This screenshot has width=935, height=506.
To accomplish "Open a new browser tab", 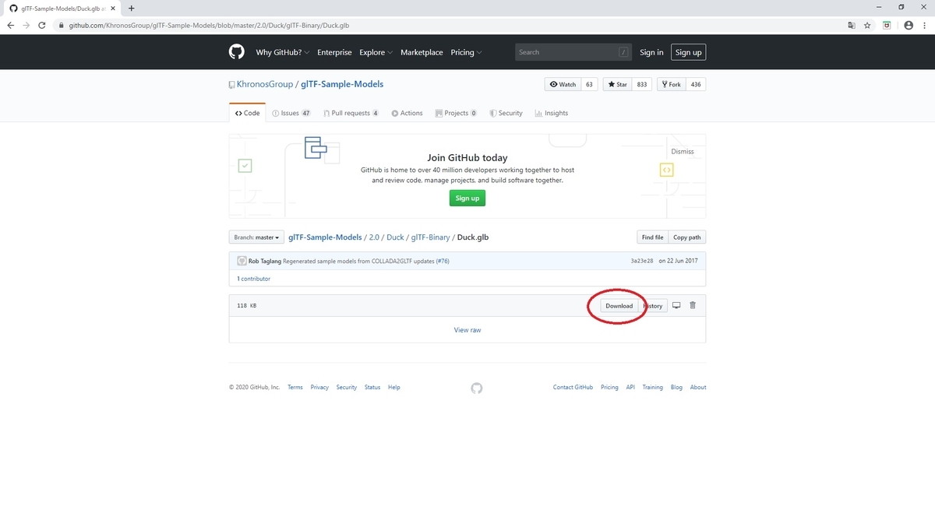I will pyautogui.click(x=131, y=8).
